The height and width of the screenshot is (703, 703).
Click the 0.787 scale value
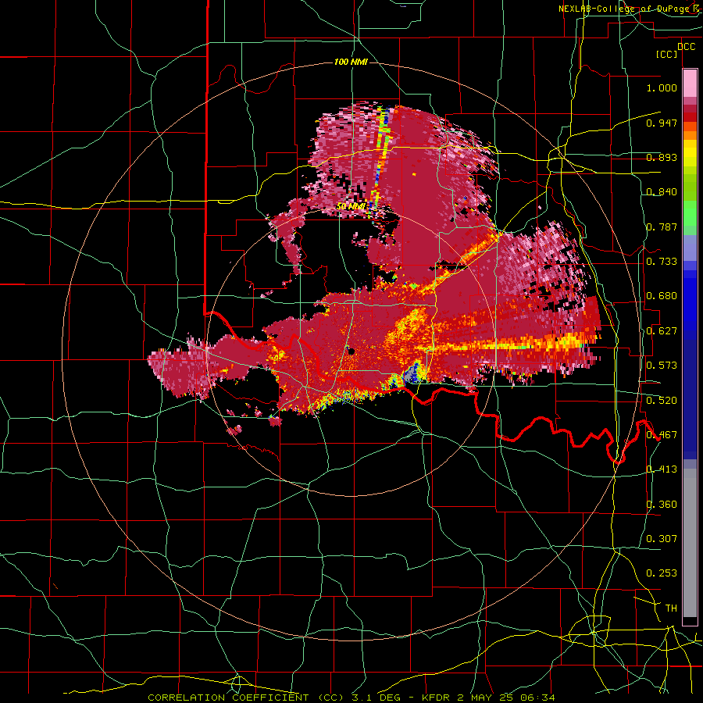pyautogui.click(x=662, y=227)
